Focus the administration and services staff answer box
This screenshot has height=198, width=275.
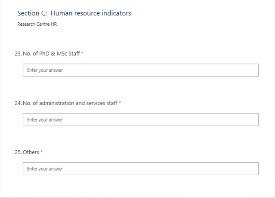141,119
